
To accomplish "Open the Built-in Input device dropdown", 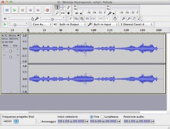I will [x=105, y=25].
